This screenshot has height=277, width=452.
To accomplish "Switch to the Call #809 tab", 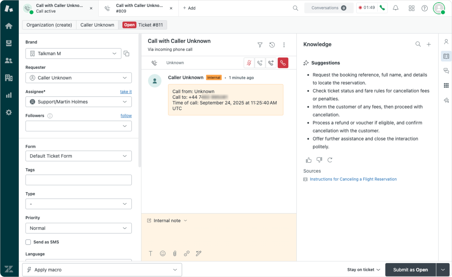I will (x=139, y=8).
